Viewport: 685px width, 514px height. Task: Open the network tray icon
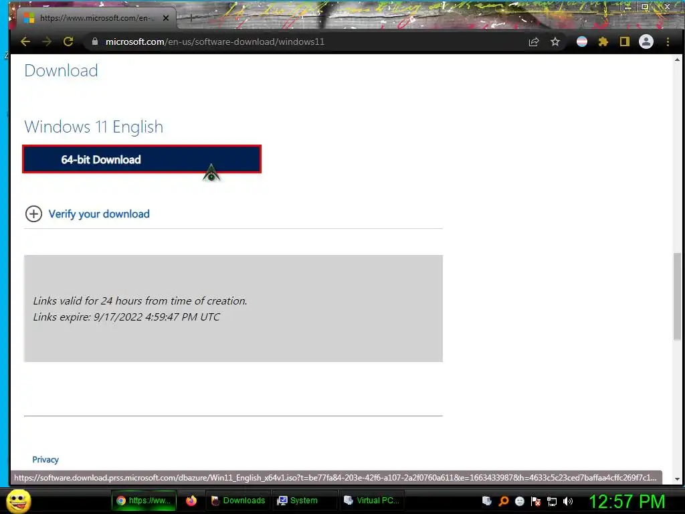pos(552,501)
